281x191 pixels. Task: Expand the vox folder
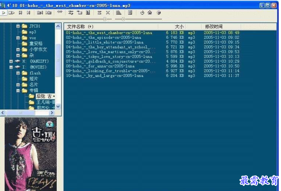click(x=18, y=38)
